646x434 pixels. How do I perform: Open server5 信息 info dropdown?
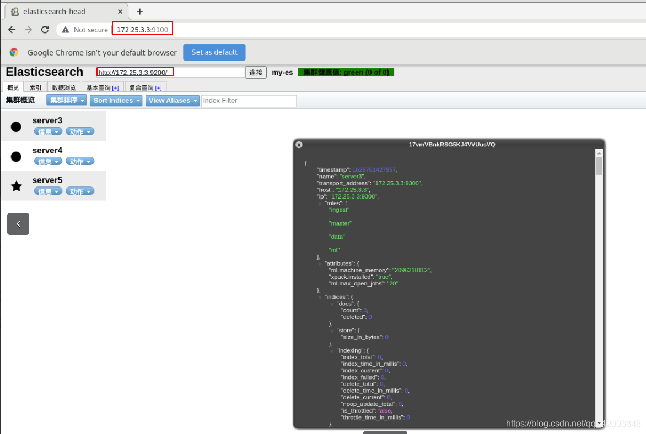[48, 191]
